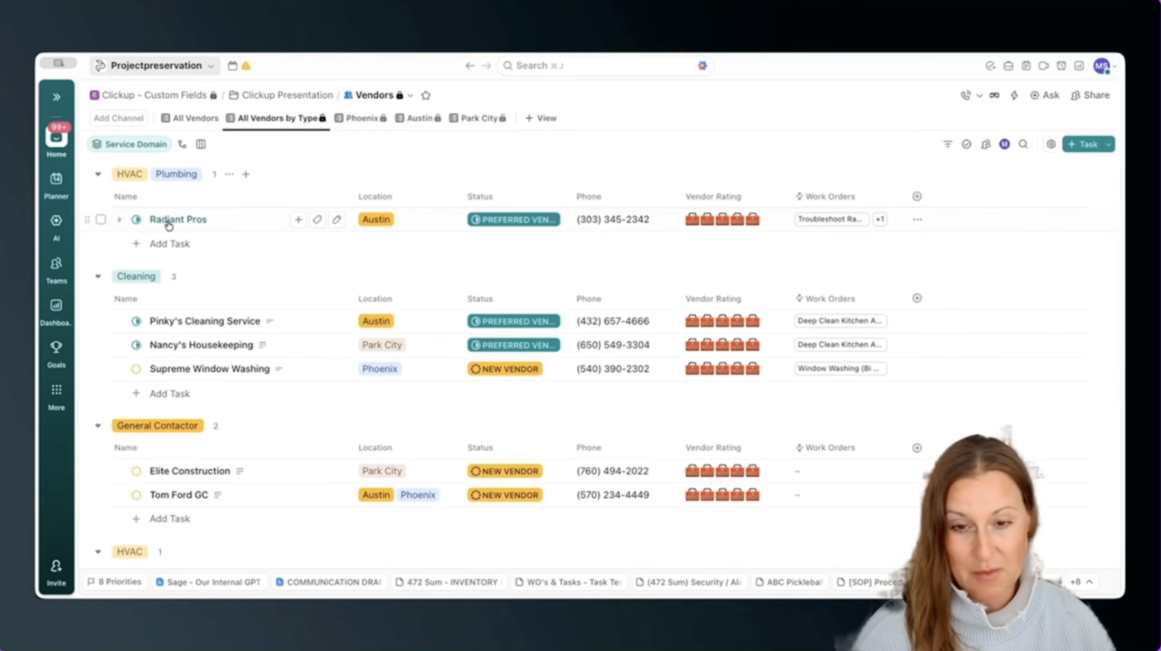Open the dropdown chevron next to Vendors

tap(410, 95)
